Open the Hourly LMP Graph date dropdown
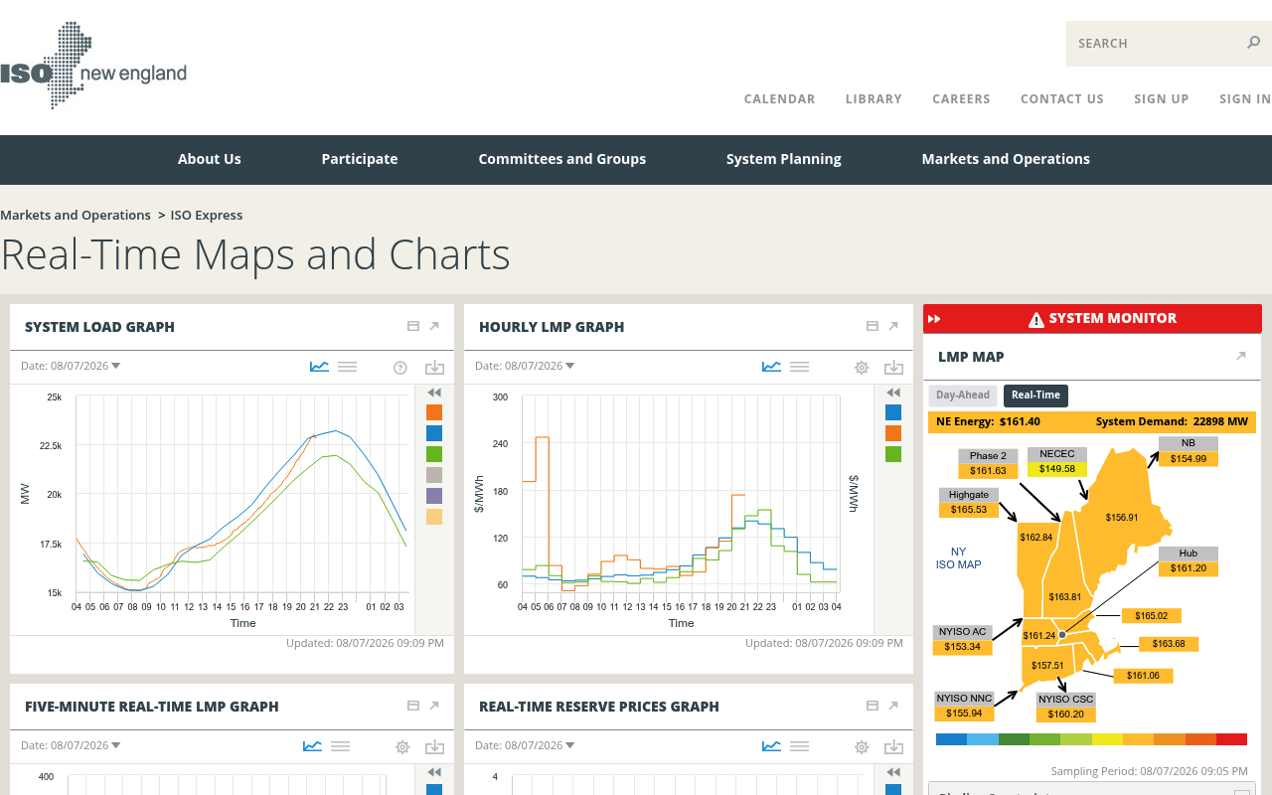 (x=525, y=366)
